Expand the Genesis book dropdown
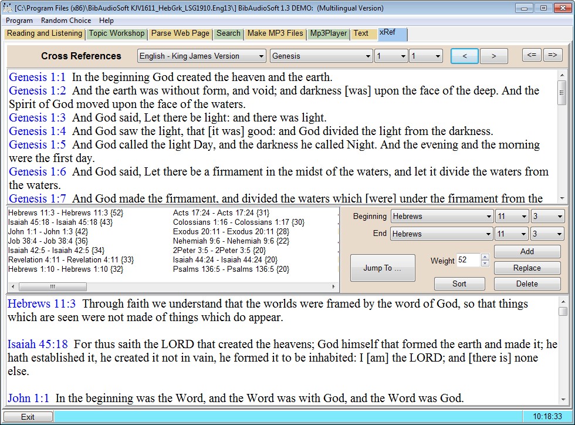575x425 pixels. pyautogui.click(x=322, y=56)
